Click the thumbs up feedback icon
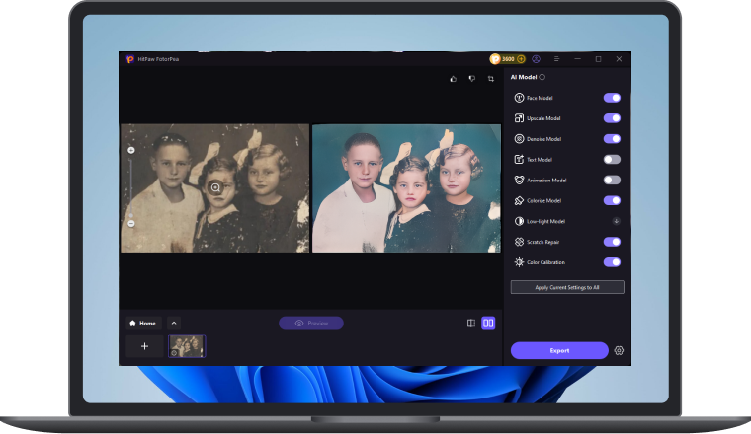 tap(453, 78)
